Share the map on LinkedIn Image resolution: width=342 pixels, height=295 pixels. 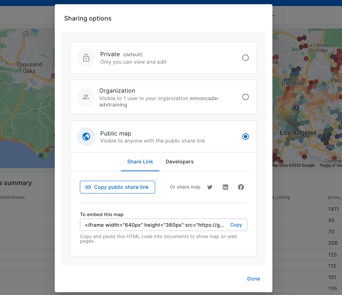tap(225, 187)
